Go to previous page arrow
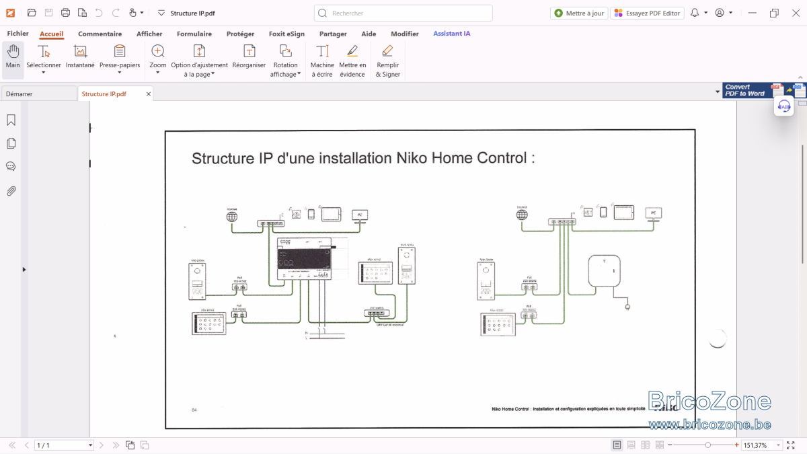 27,445
